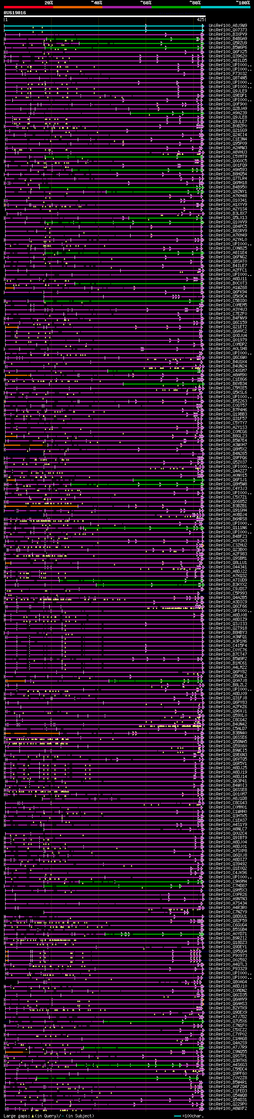Open the UniRef100_Q95P09 entry

(228, 143)
